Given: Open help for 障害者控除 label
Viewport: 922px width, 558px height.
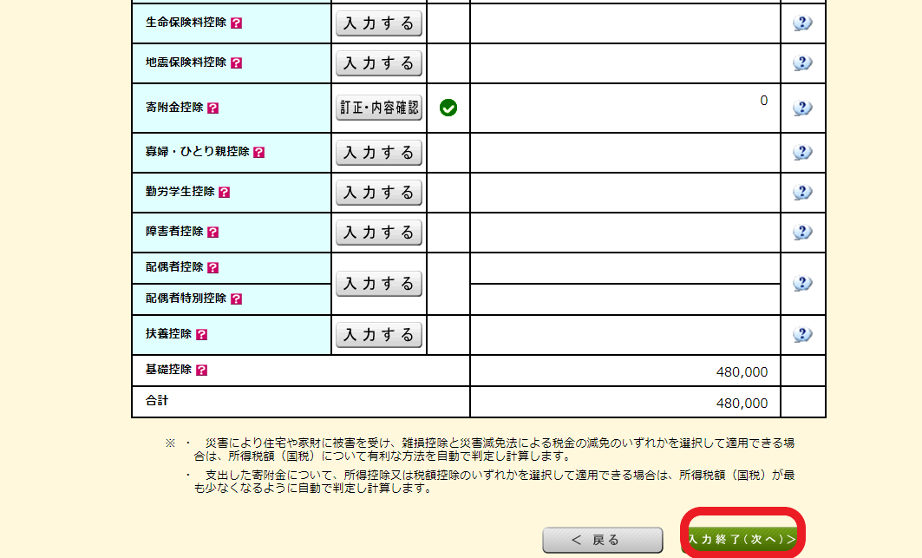Looking at the screenshot, I should point(213,233).
